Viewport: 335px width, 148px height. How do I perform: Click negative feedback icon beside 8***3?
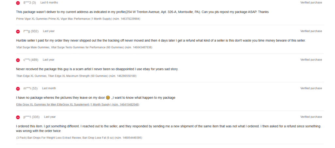click(x=18, y=3)
